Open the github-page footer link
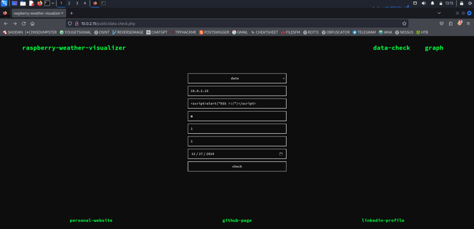The height and width of the screenshot is (229, 474). coord(237,221)
